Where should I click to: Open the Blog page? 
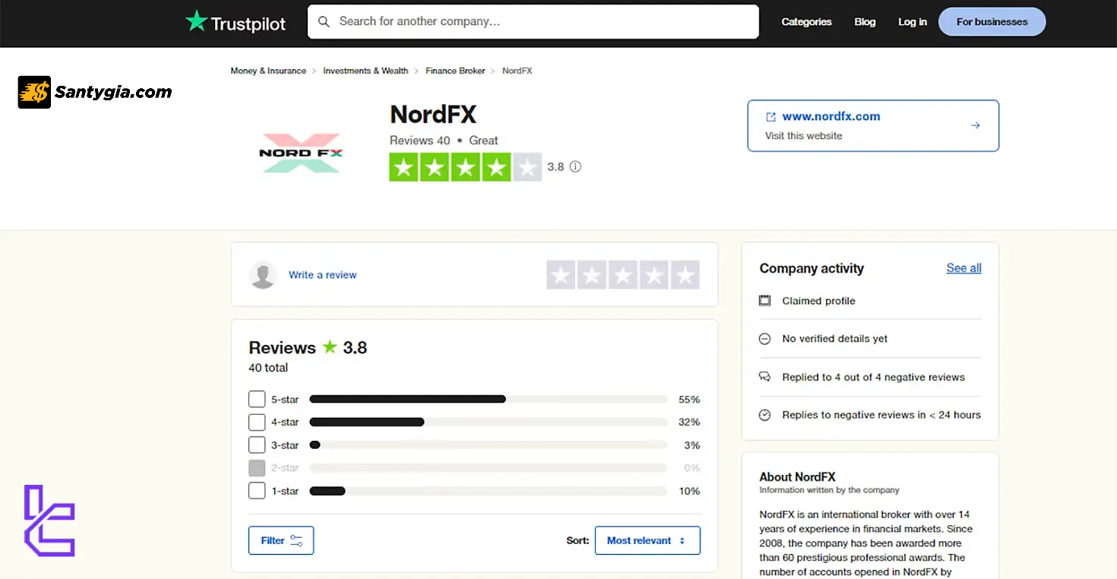coord(865,22)
